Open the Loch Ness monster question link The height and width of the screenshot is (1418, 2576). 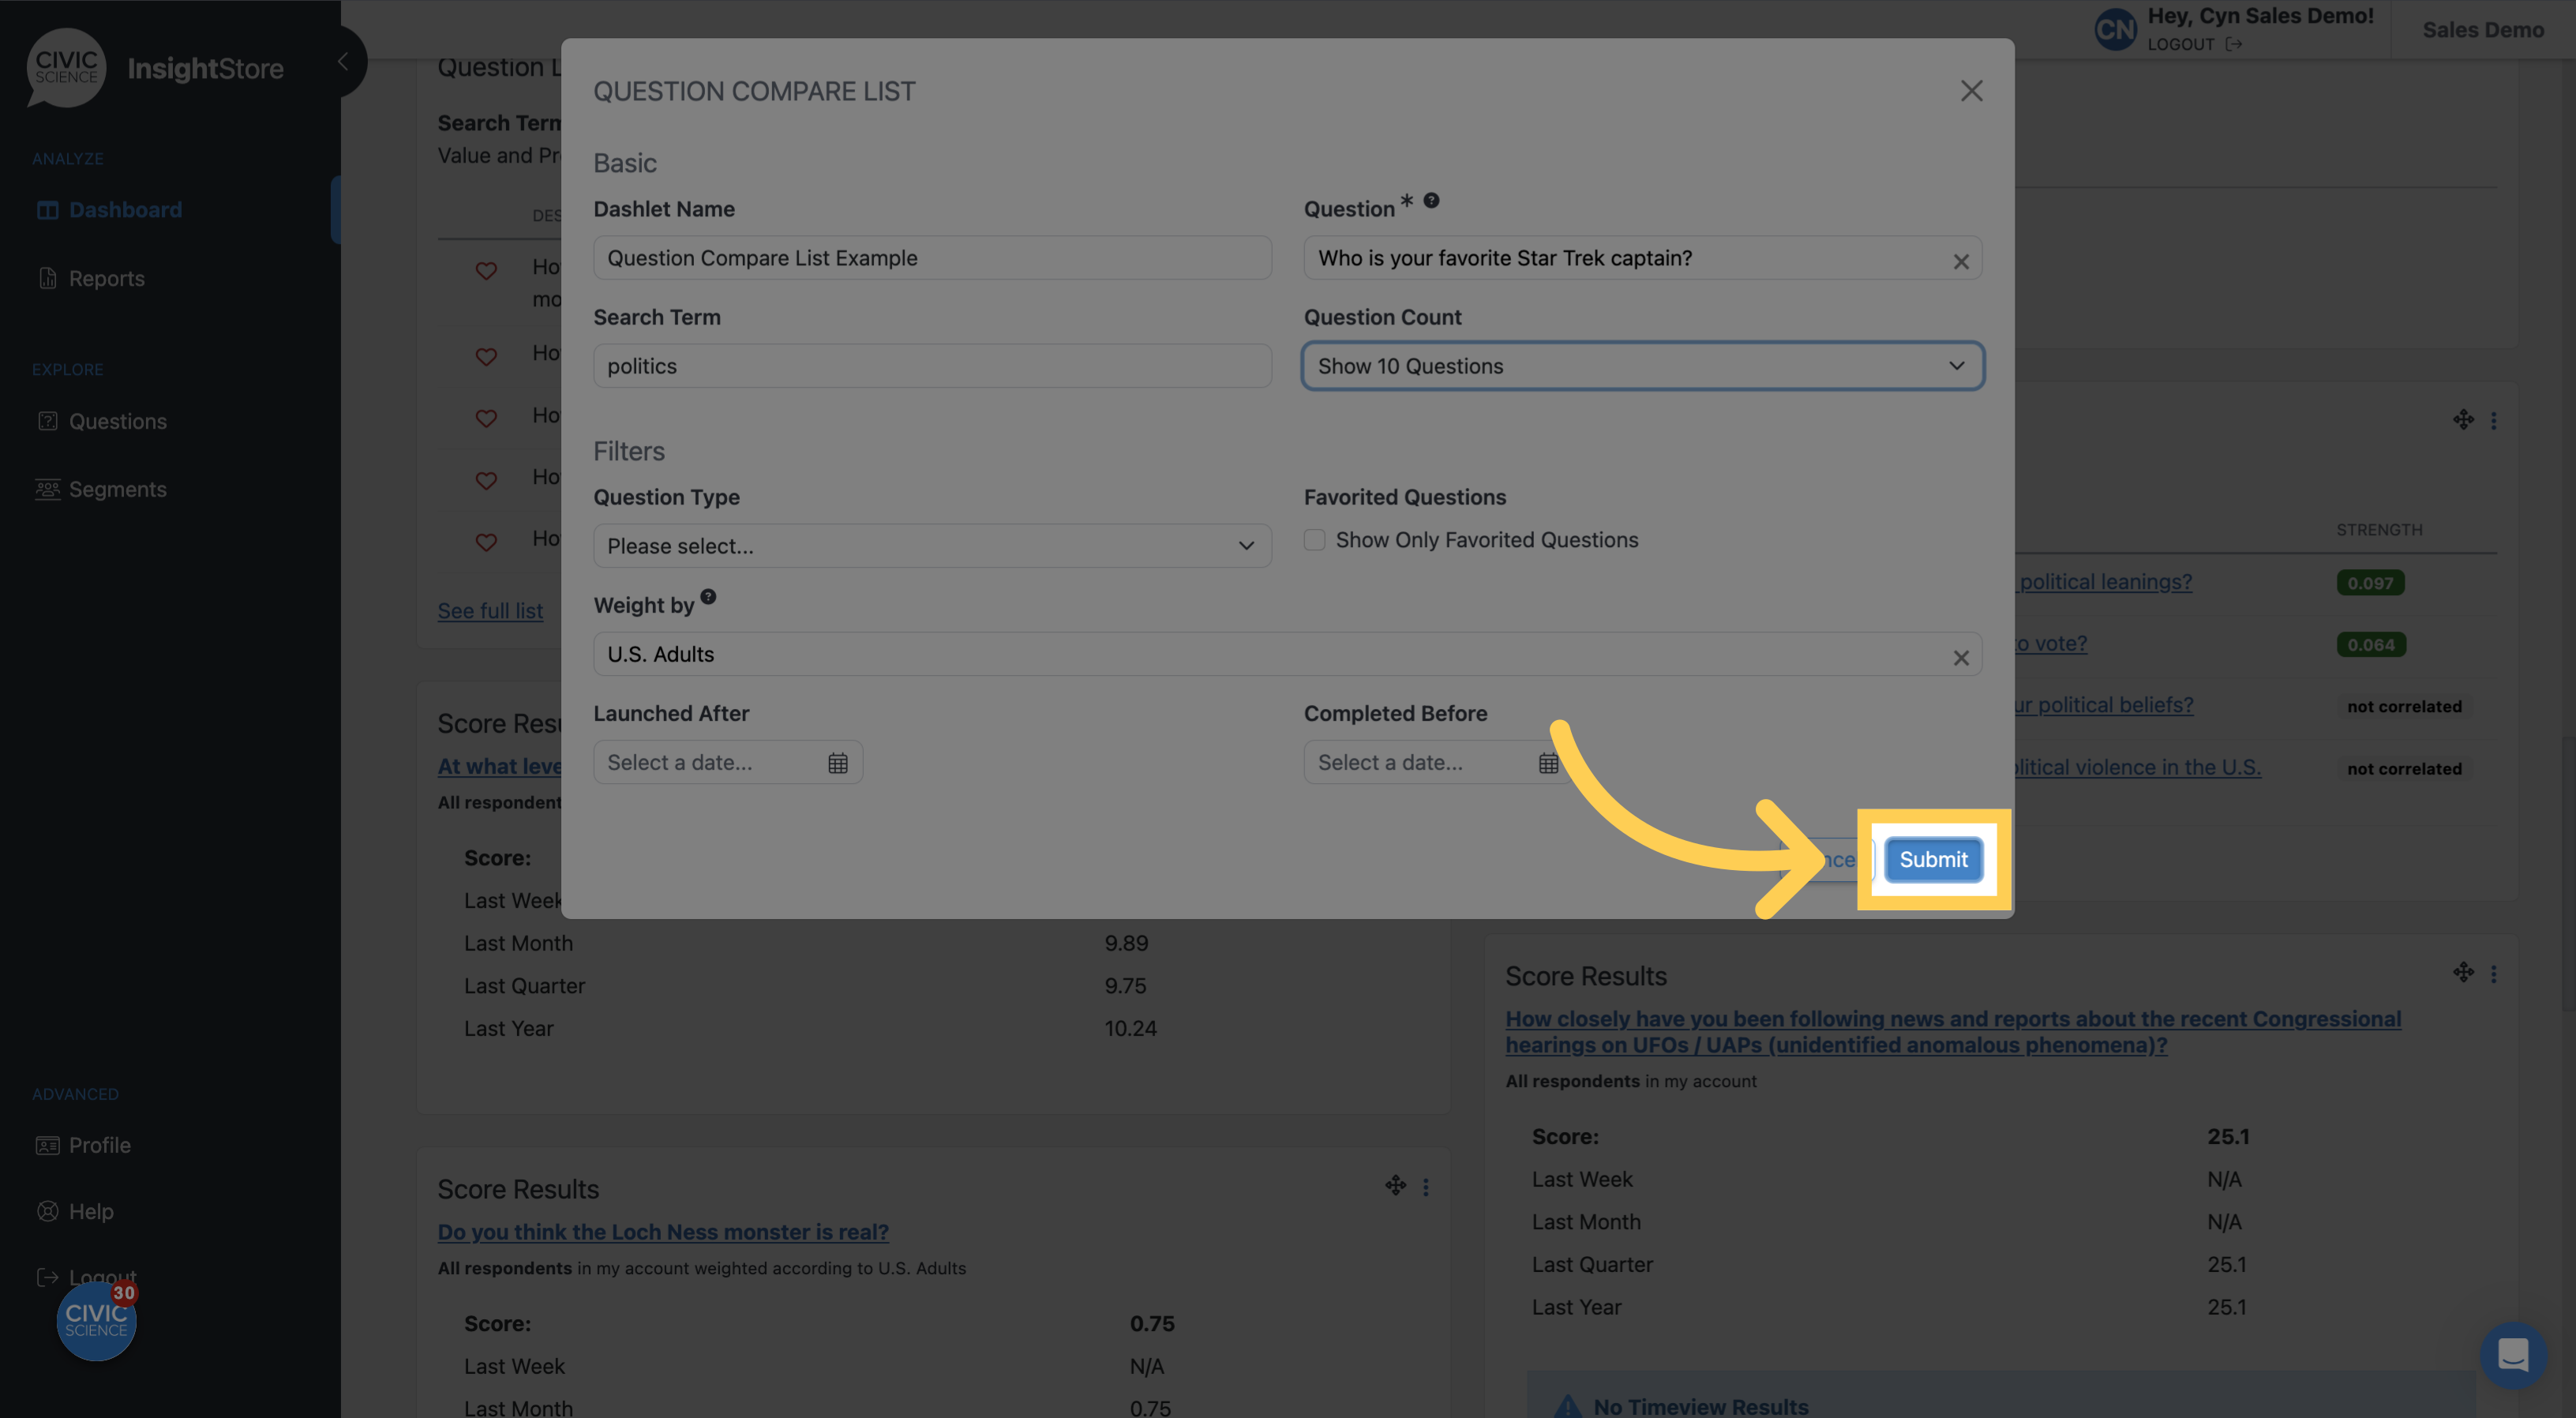coord(663,1232)
